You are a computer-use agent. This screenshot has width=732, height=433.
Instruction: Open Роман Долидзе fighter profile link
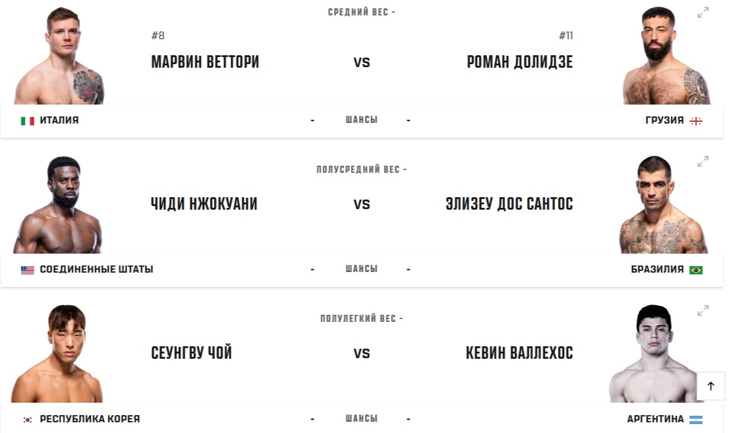tap(520, 62)
